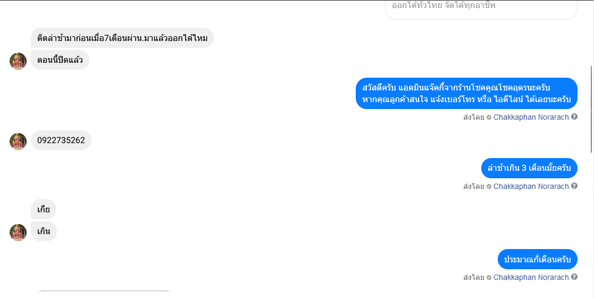Click the card reading 'ออกได้ทั่วไทย จัดได้ทุกอาชีพ'
Viewport: 594px width, 298px height.
tap(481, 9)
